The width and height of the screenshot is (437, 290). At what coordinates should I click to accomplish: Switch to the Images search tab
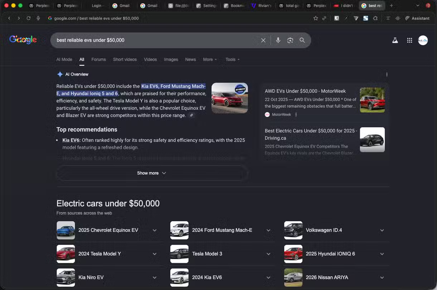(x=171, y=59)
